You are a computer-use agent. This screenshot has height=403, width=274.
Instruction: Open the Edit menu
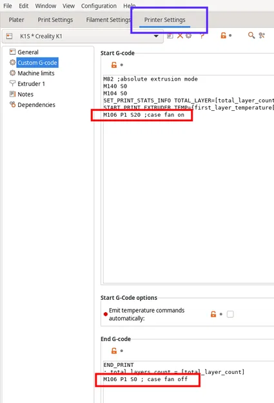23,6
